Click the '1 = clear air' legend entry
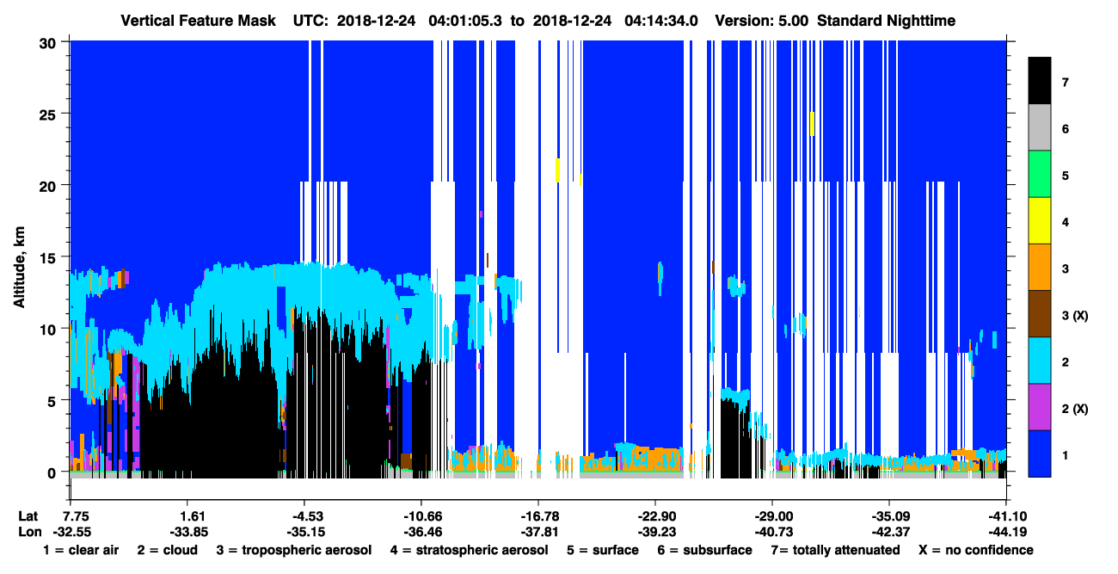 (x=81, y=550)
